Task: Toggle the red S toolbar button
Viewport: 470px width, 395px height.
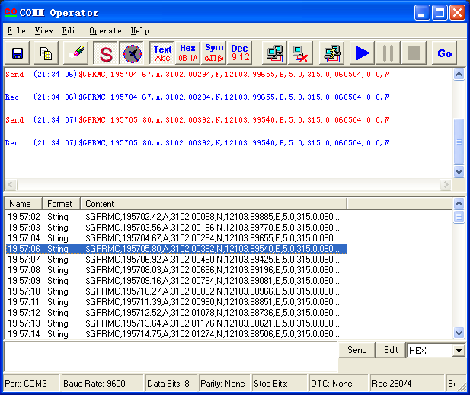Action: pyautogui.click(x=106, y=53)
